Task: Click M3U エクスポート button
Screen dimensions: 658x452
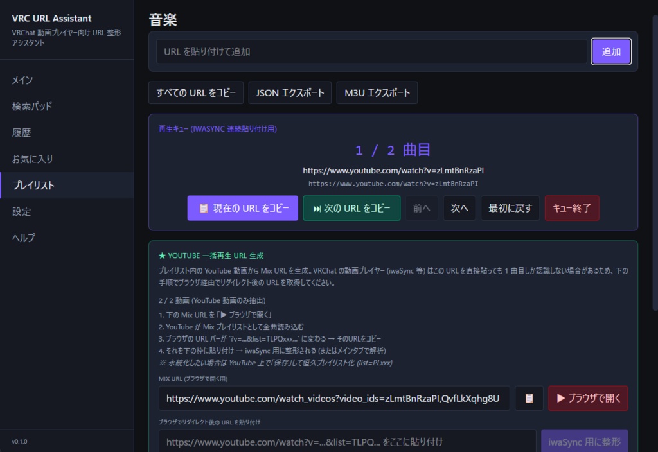Action: coord(377,92)
